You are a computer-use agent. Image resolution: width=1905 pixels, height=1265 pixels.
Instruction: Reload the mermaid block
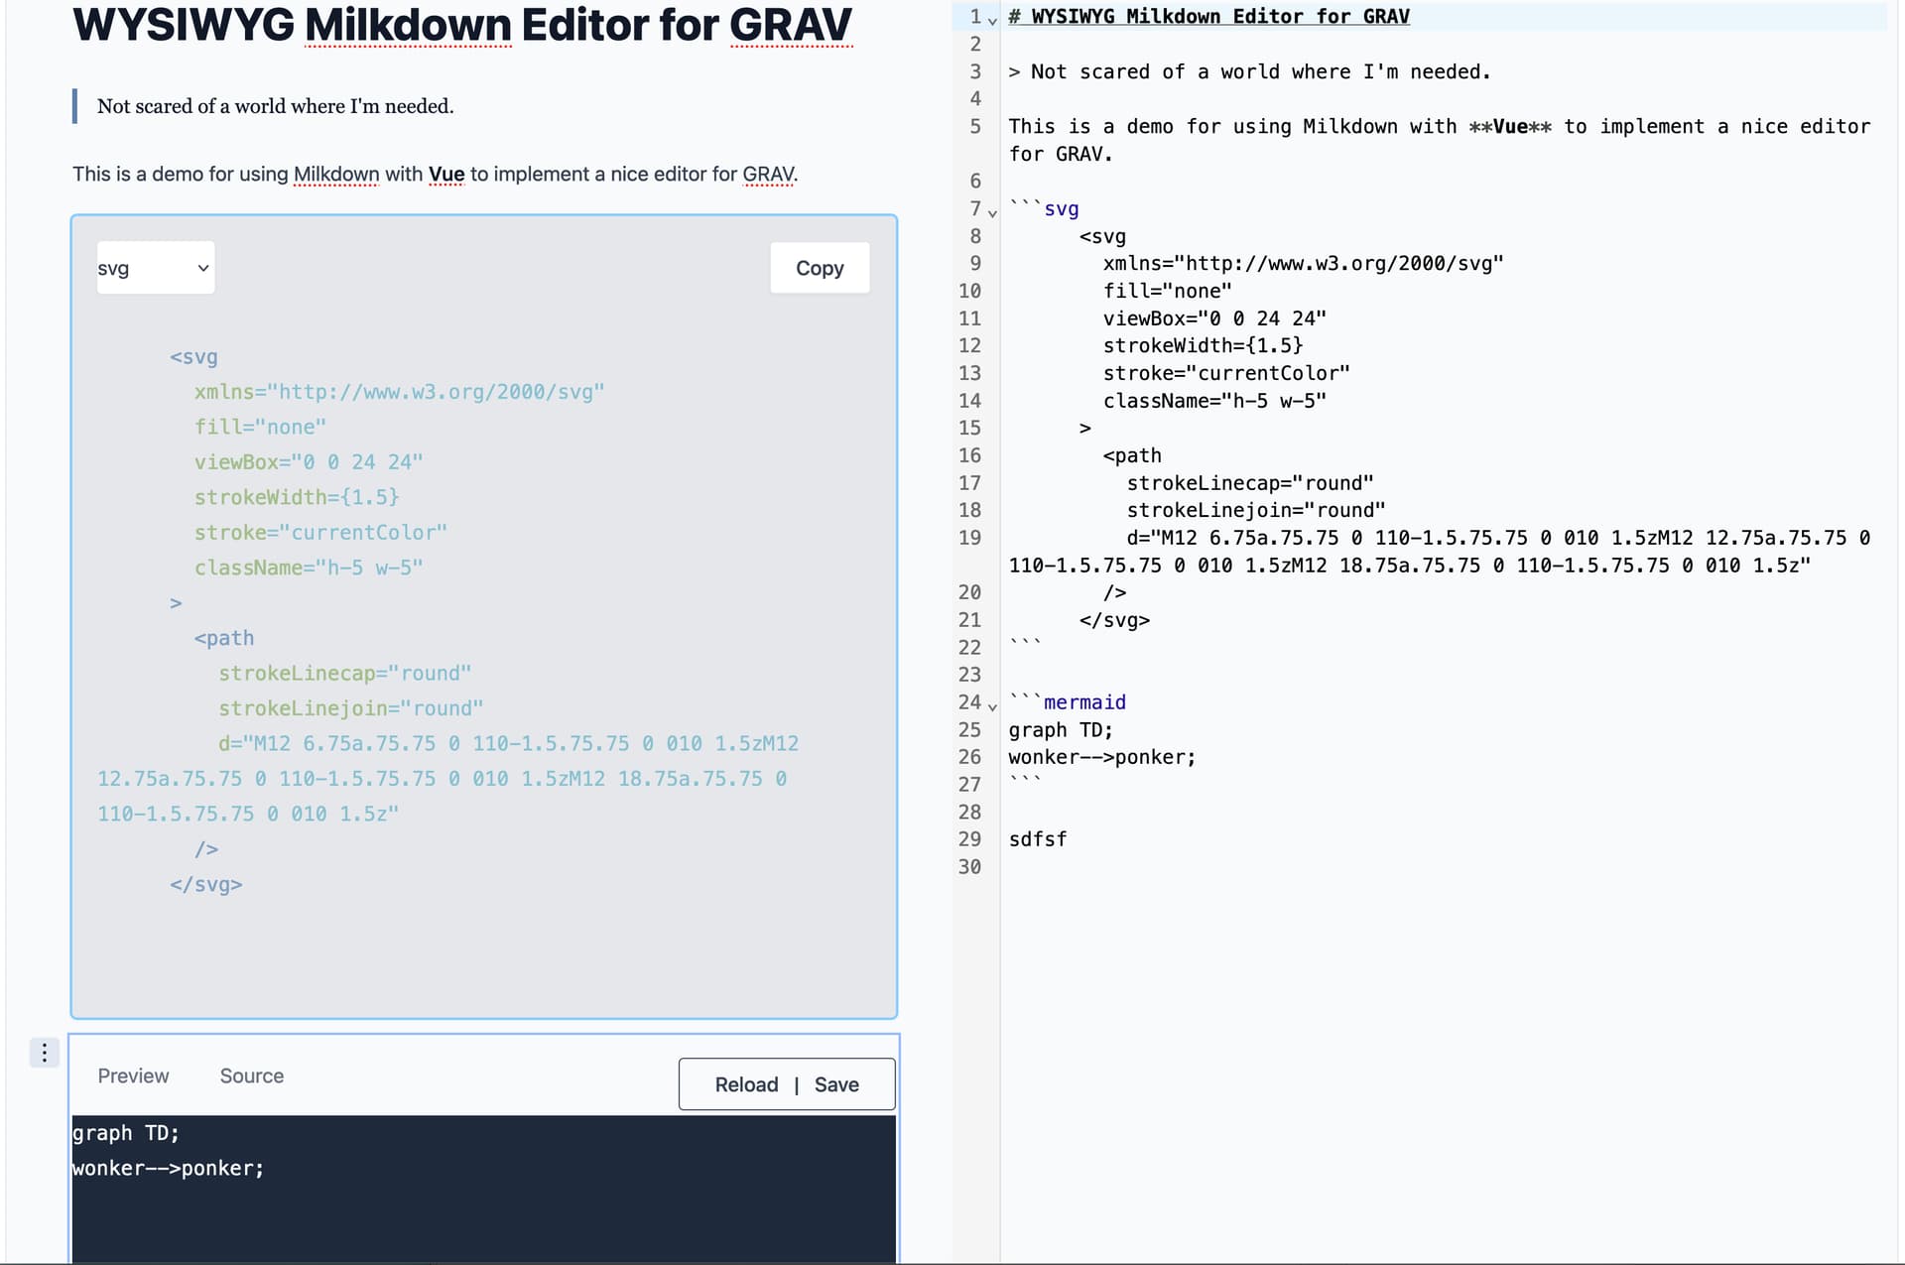[x=746, y=1085]
